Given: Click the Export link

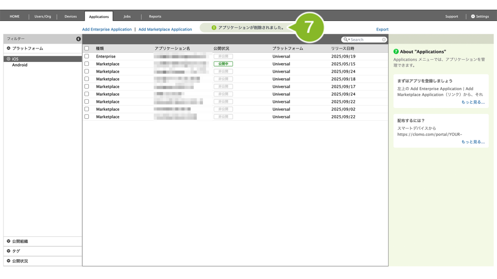Looking at the screenshot, I should tap(382, 30).
